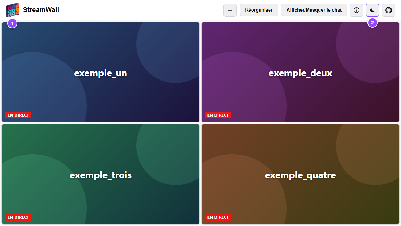This screenshot has width=401, height=226.
Task: Select the exemple_deux stream tile
Action: click(300, 72)
